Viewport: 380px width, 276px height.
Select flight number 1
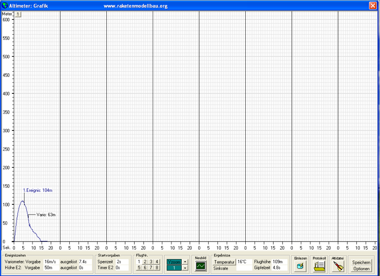[x=139, y=262]
